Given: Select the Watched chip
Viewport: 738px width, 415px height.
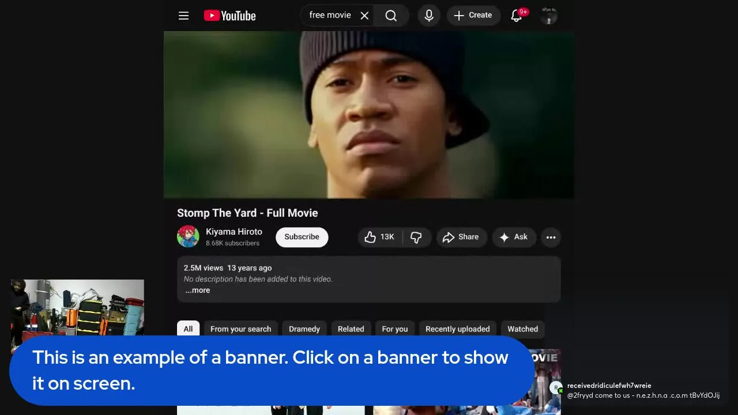Looking at the screenshot, I should tap(522, 329).
